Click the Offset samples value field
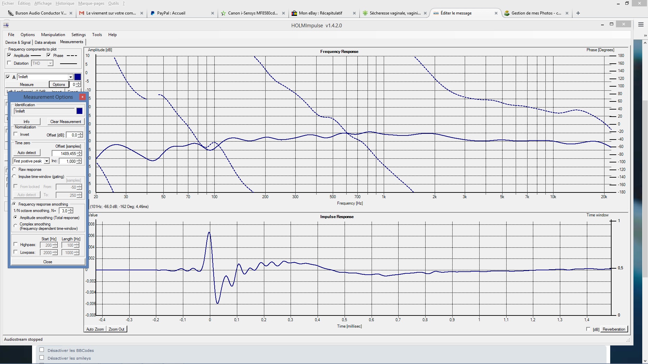This screenshot has width=648, height=364. [64, 153]
